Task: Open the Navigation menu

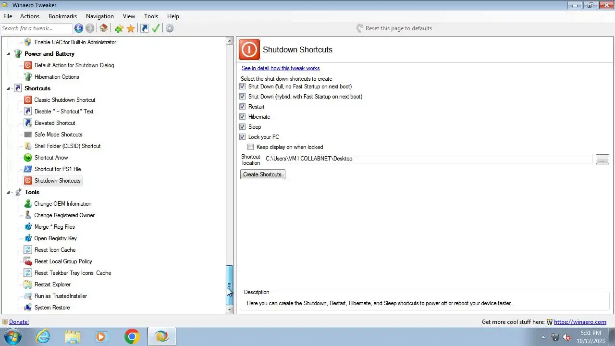Action: pyautogui.click(x=100, y=16)
